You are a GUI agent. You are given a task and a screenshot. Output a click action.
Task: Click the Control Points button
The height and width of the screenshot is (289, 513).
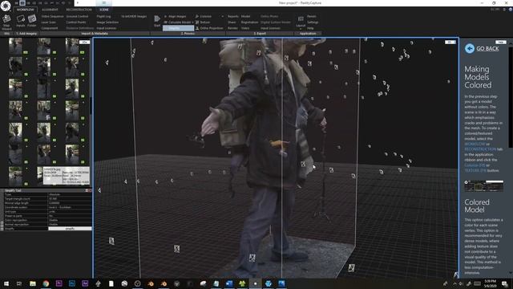click(x=76, y=22)
